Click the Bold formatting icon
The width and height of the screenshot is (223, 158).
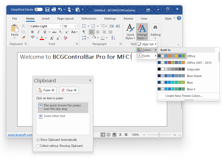point(32,32)
